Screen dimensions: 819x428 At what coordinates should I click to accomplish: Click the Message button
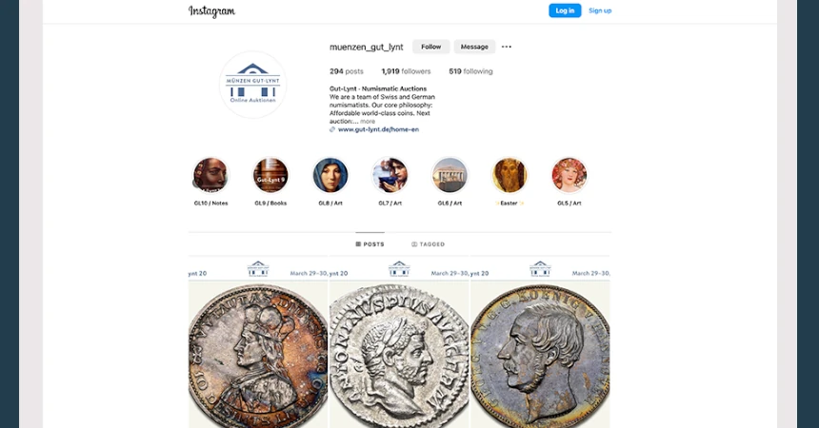pyautogui.click(x=474, y=47)
